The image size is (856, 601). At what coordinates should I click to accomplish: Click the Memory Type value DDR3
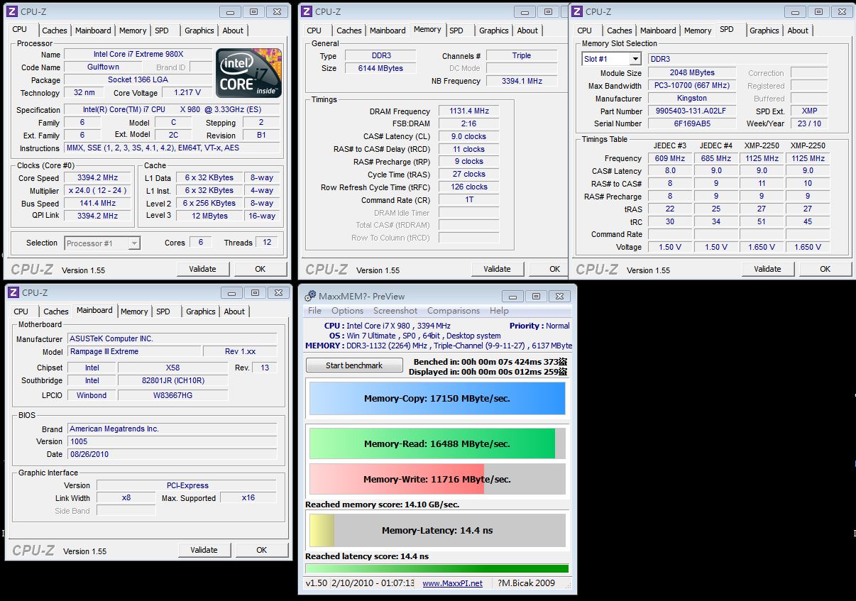pos(380,56)
